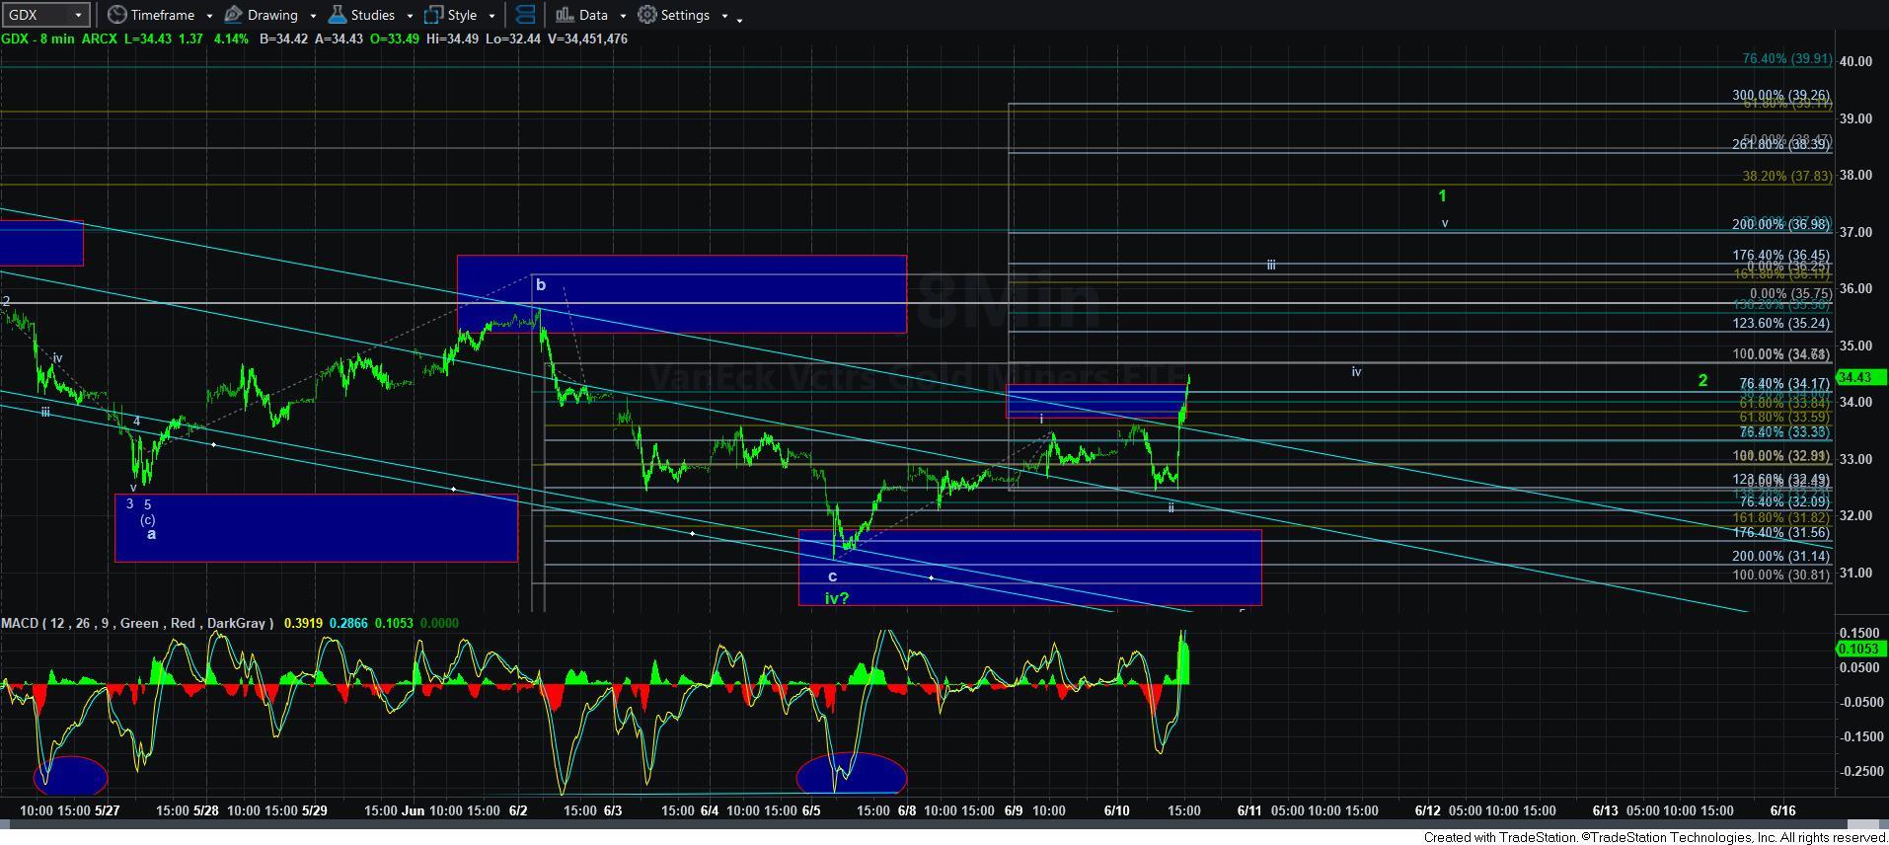The width and height of the screenshot is (1889, 845).
Task: Select the blue rectangle around wave b
Action: pyautogui.click(x=681, y=294)
